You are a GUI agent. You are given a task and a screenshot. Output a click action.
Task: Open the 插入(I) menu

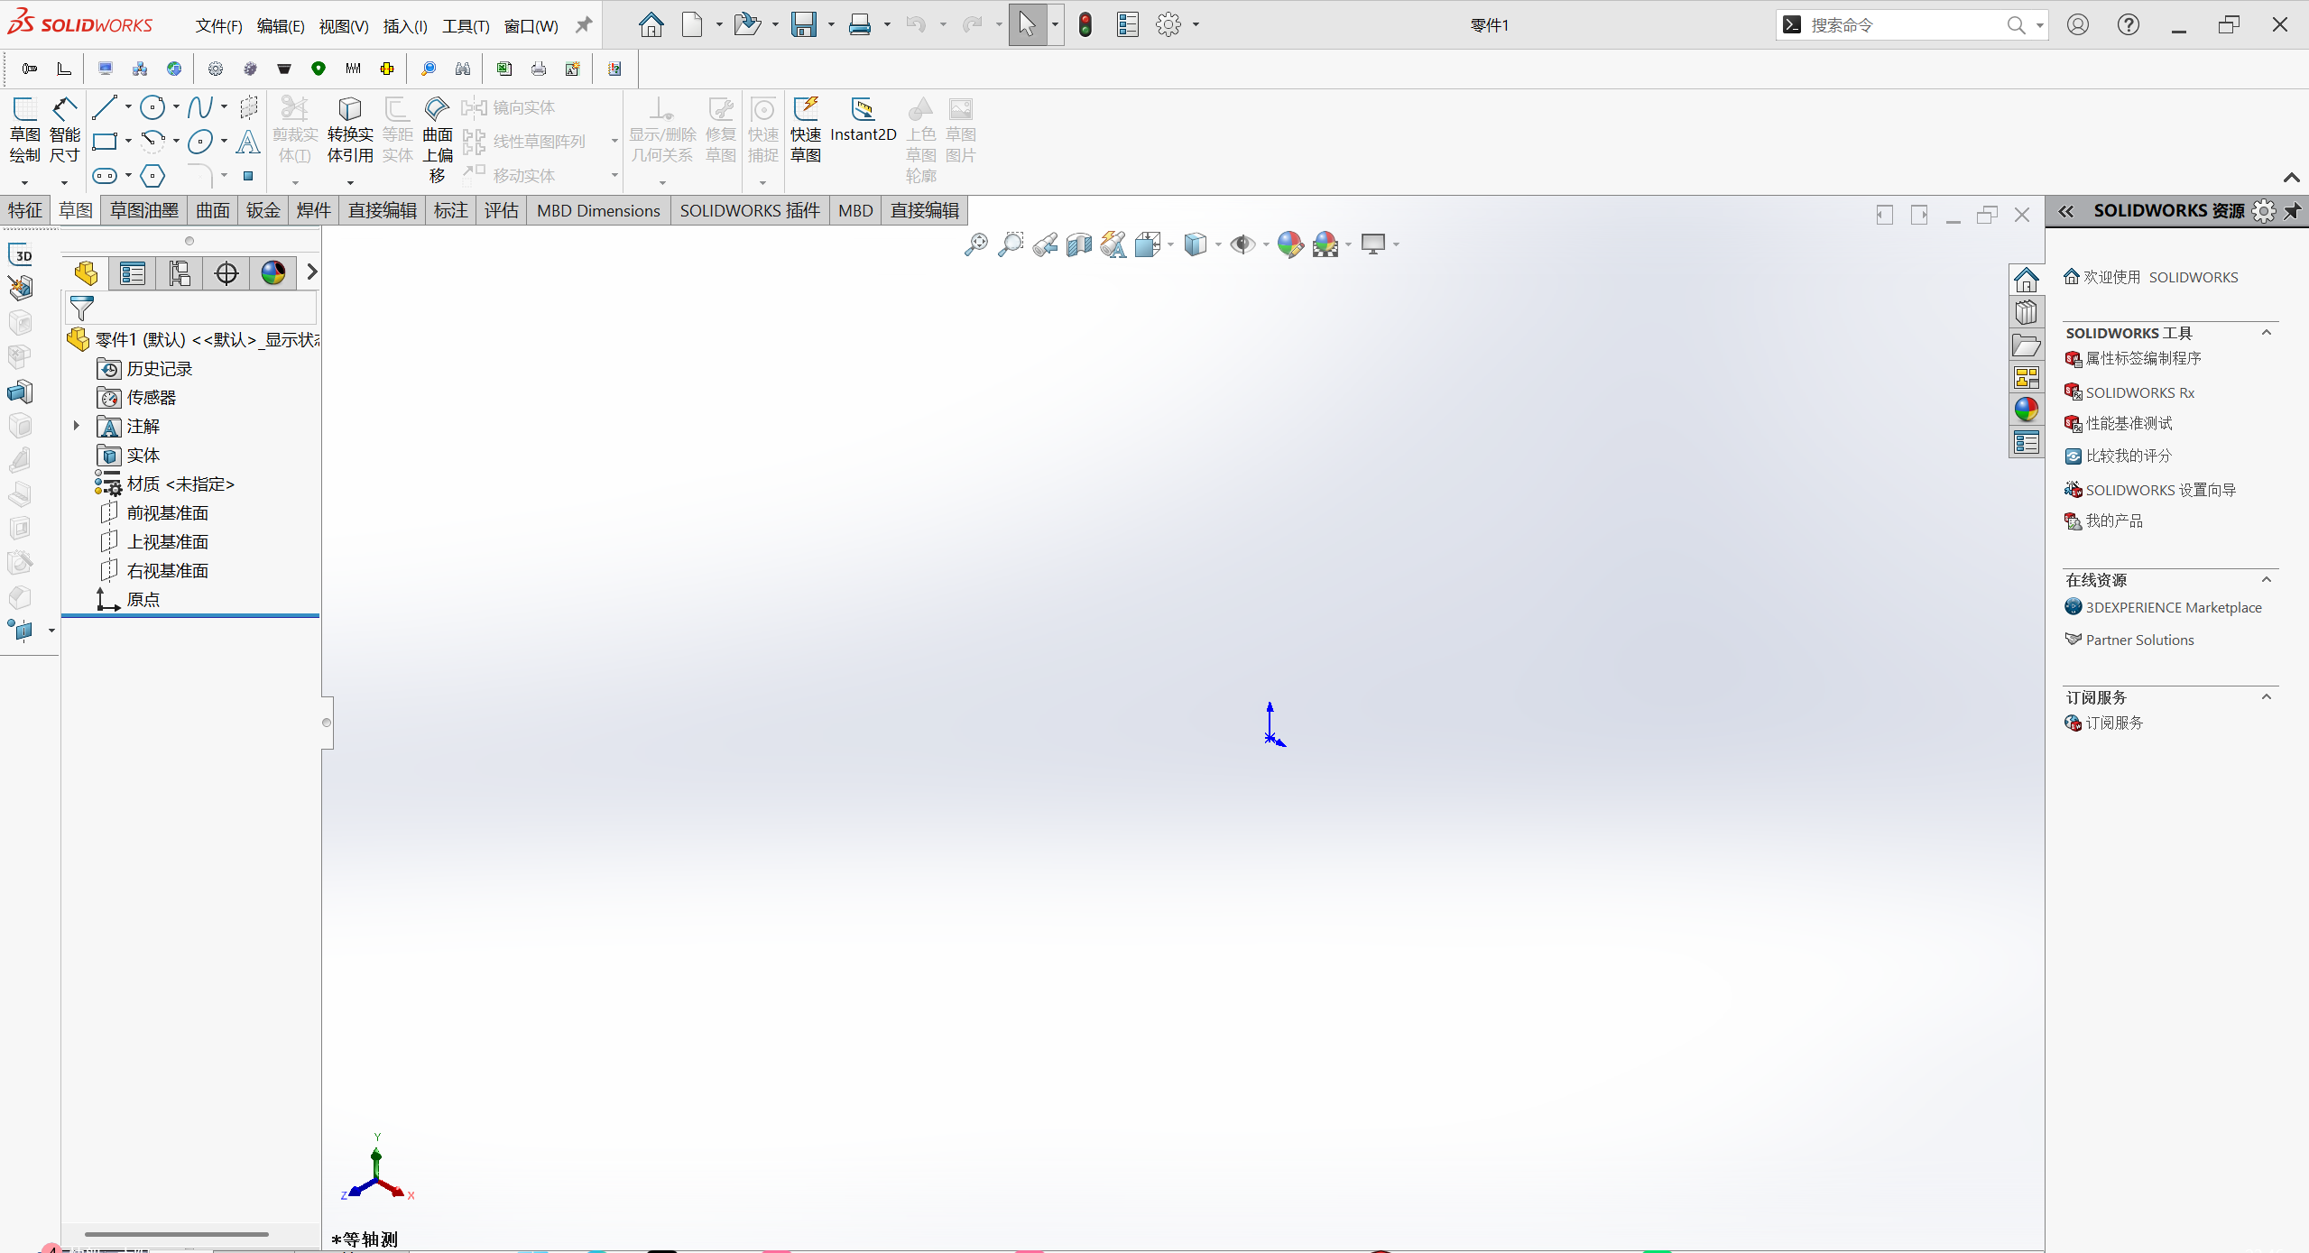[404, 26]
